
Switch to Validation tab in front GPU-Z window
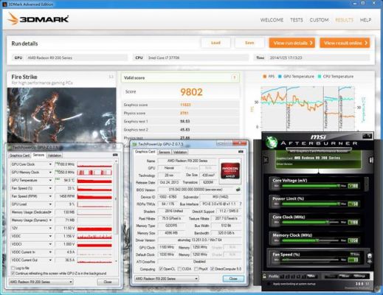click(180, 152)
